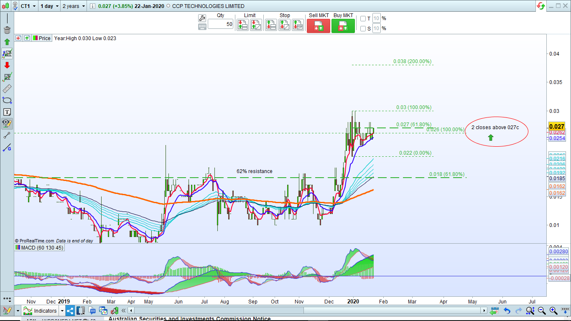The height and width of the screenshot is (321, 571).
Task: Click the red-green refresh arrows icon
Action: pos(541,6)
